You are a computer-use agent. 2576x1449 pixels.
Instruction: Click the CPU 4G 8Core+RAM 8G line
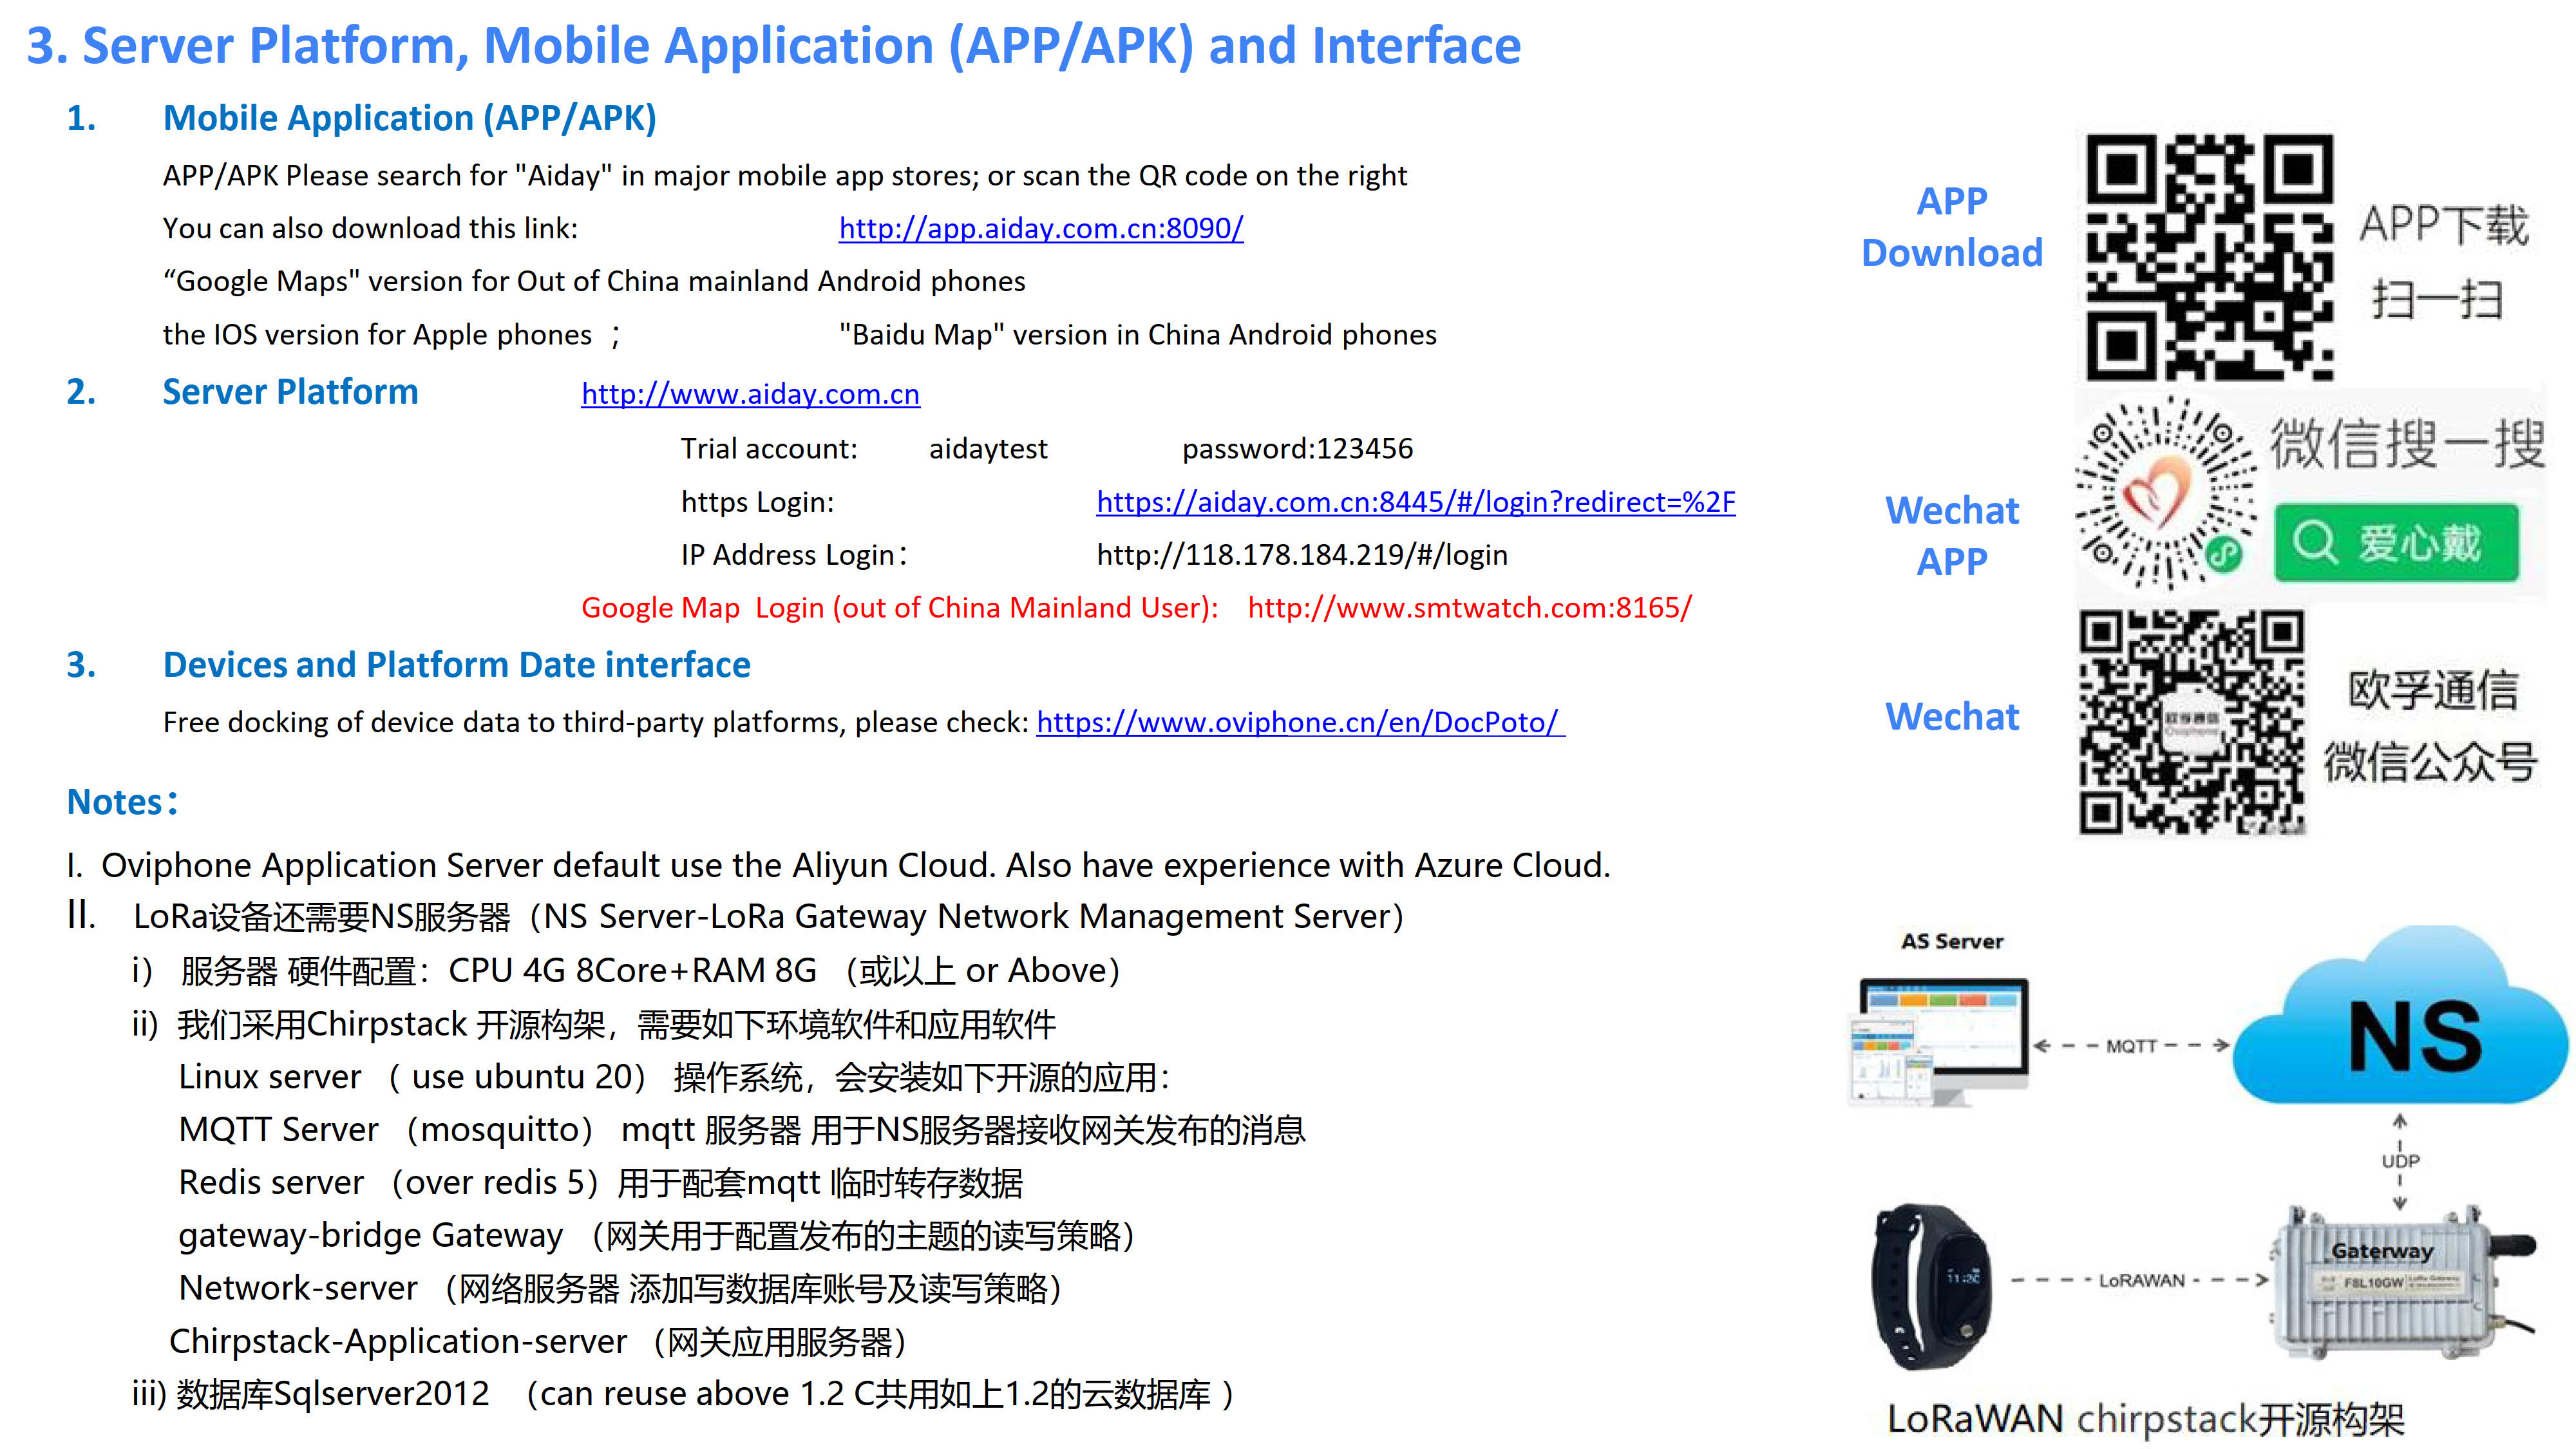tap(626, 971)
